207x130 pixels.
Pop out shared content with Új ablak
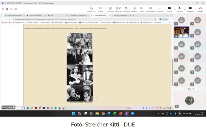100,9
